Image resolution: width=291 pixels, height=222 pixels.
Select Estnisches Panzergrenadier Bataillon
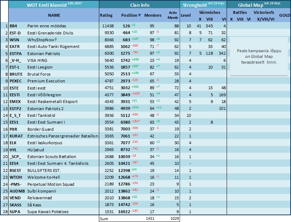[x=63, y=136]
